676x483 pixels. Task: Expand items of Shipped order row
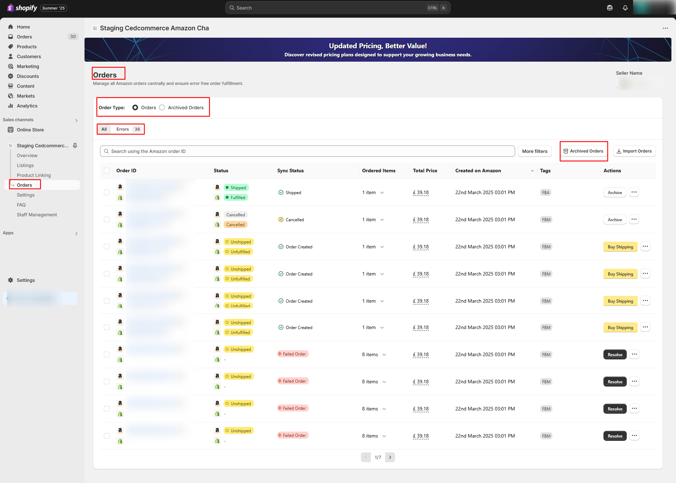[x=382, y=193]
